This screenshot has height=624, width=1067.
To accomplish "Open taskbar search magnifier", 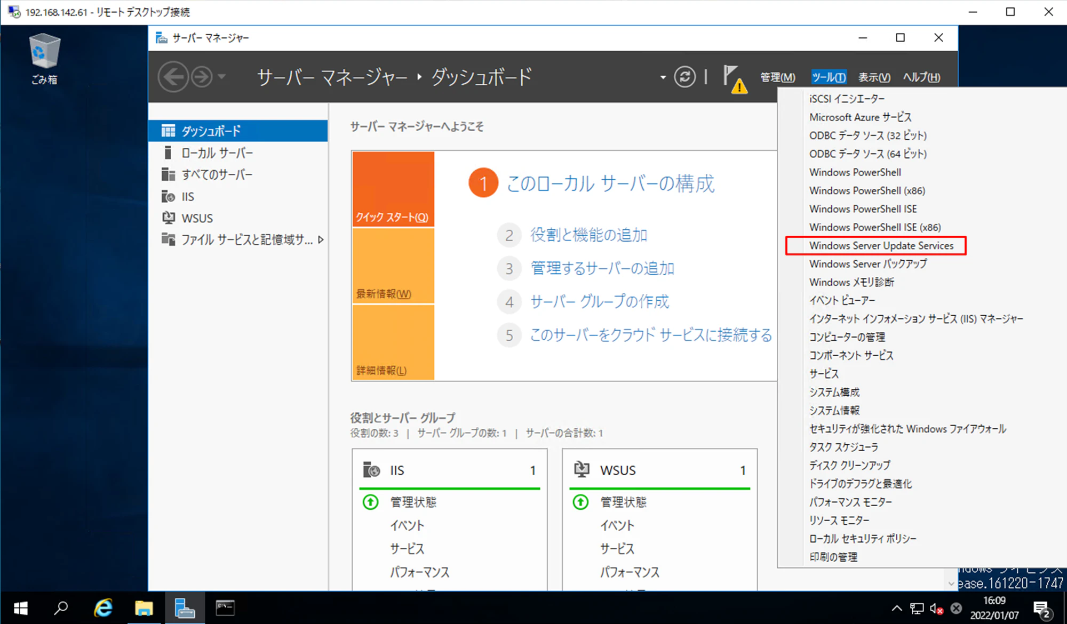I will pyautogui.click(x=61, y=608).
